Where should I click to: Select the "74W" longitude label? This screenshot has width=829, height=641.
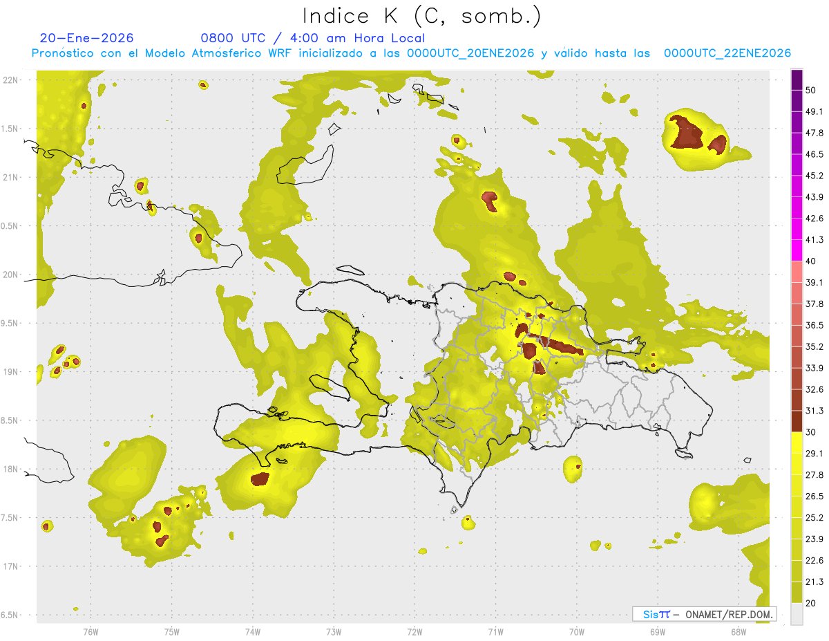tap(252, 632)
